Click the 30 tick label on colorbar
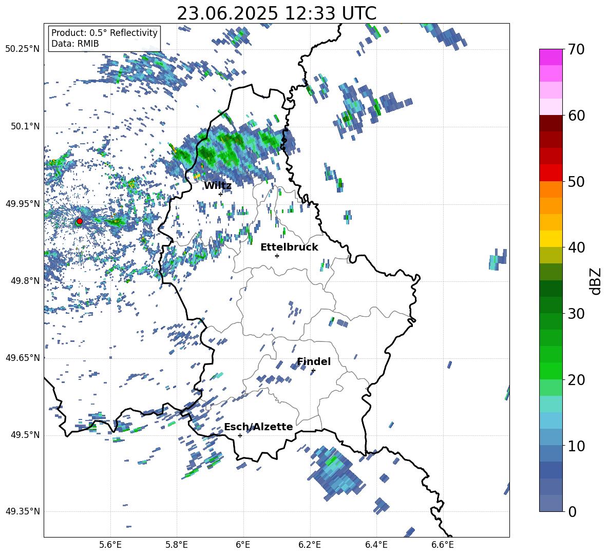The height and width of the screenshot is (555, 608). pos(576,314)
